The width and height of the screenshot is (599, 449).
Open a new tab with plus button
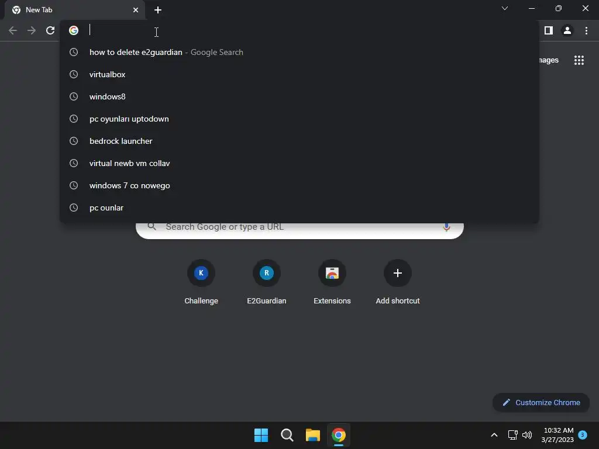tap(158, 10)
